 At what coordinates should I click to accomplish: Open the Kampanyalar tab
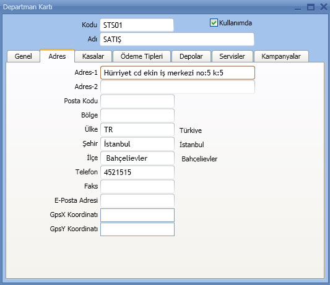coord(281,56)
